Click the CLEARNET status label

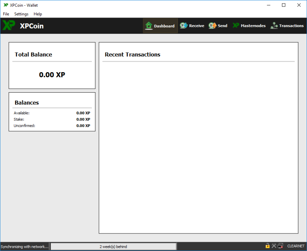pyautogui.click(x=296, y=246)
